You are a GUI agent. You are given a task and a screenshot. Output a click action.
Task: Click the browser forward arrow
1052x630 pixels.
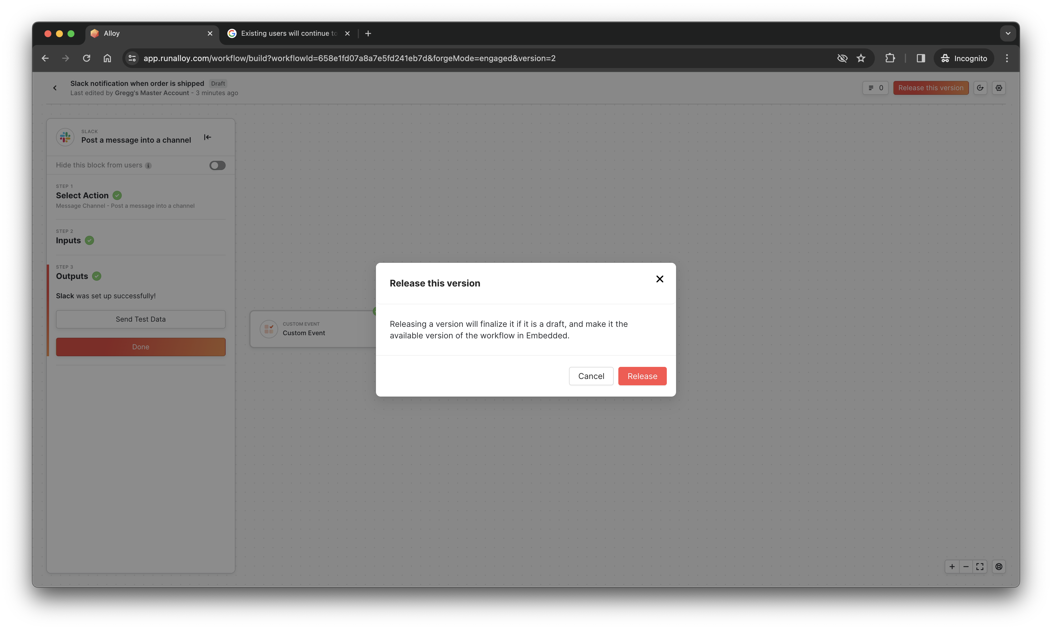click(x=65, y=58)
